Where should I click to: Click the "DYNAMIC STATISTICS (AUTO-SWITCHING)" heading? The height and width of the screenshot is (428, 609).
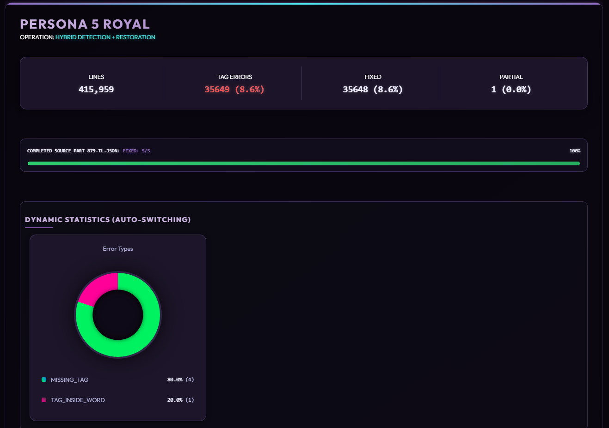point(108,219)
